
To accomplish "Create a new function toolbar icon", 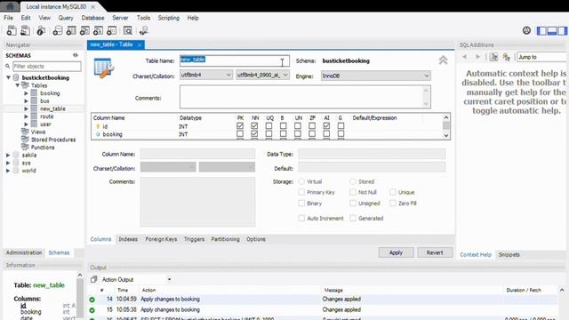I will [x=111, y=31].
